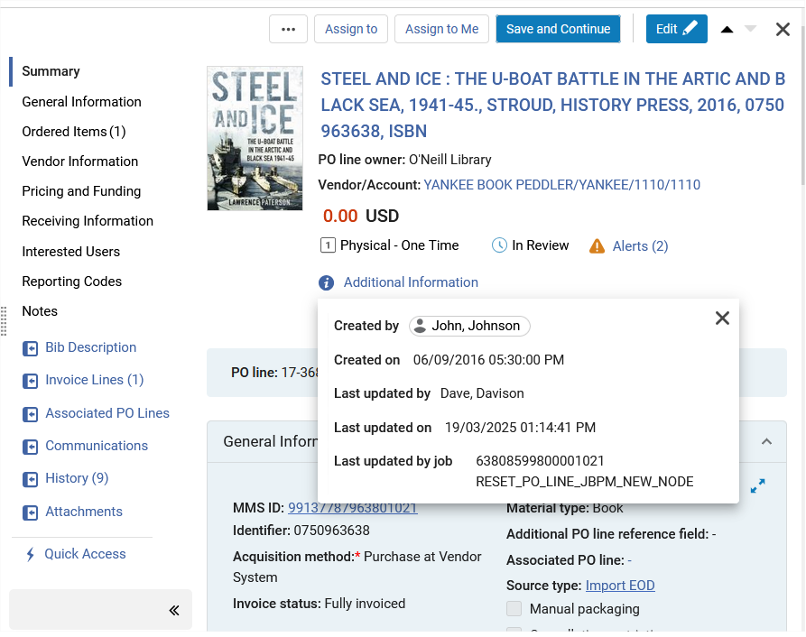This screenshot has height=637, width=806.
Task: Click the In Review clock icon
Action: click(x=499, y=245)
